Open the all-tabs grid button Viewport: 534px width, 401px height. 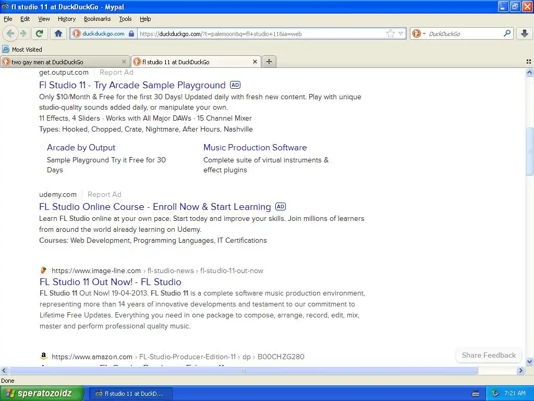[x=529, y=62]
